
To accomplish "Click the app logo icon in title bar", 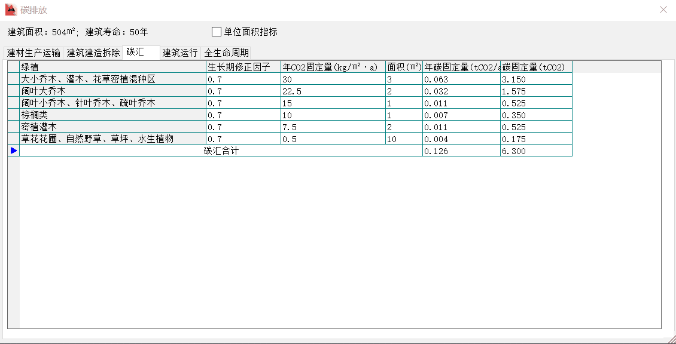I will point(11,10).
